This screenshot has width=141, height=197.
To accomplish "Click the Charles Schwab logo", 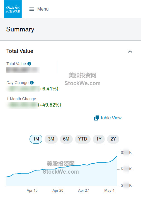I will click(x=13, y=9).
